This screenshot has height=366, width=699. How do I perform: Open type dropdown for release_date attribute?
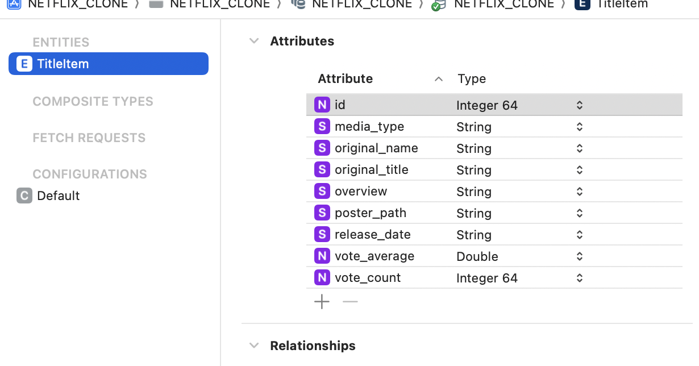coord(579,235)
